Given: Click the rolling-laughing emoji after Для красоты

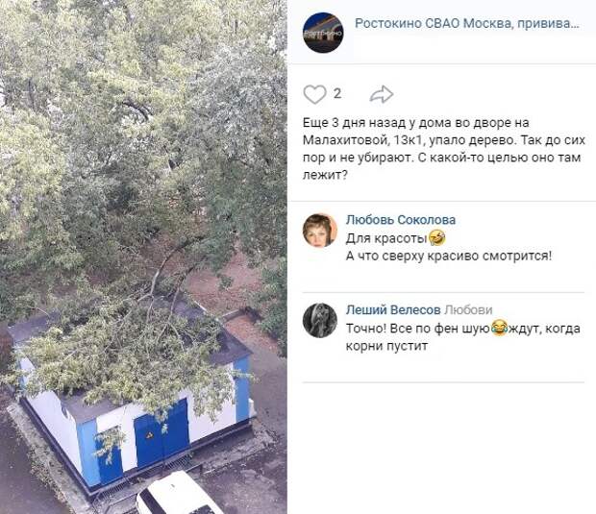Looking at the screenshot, I should point(437,238).
